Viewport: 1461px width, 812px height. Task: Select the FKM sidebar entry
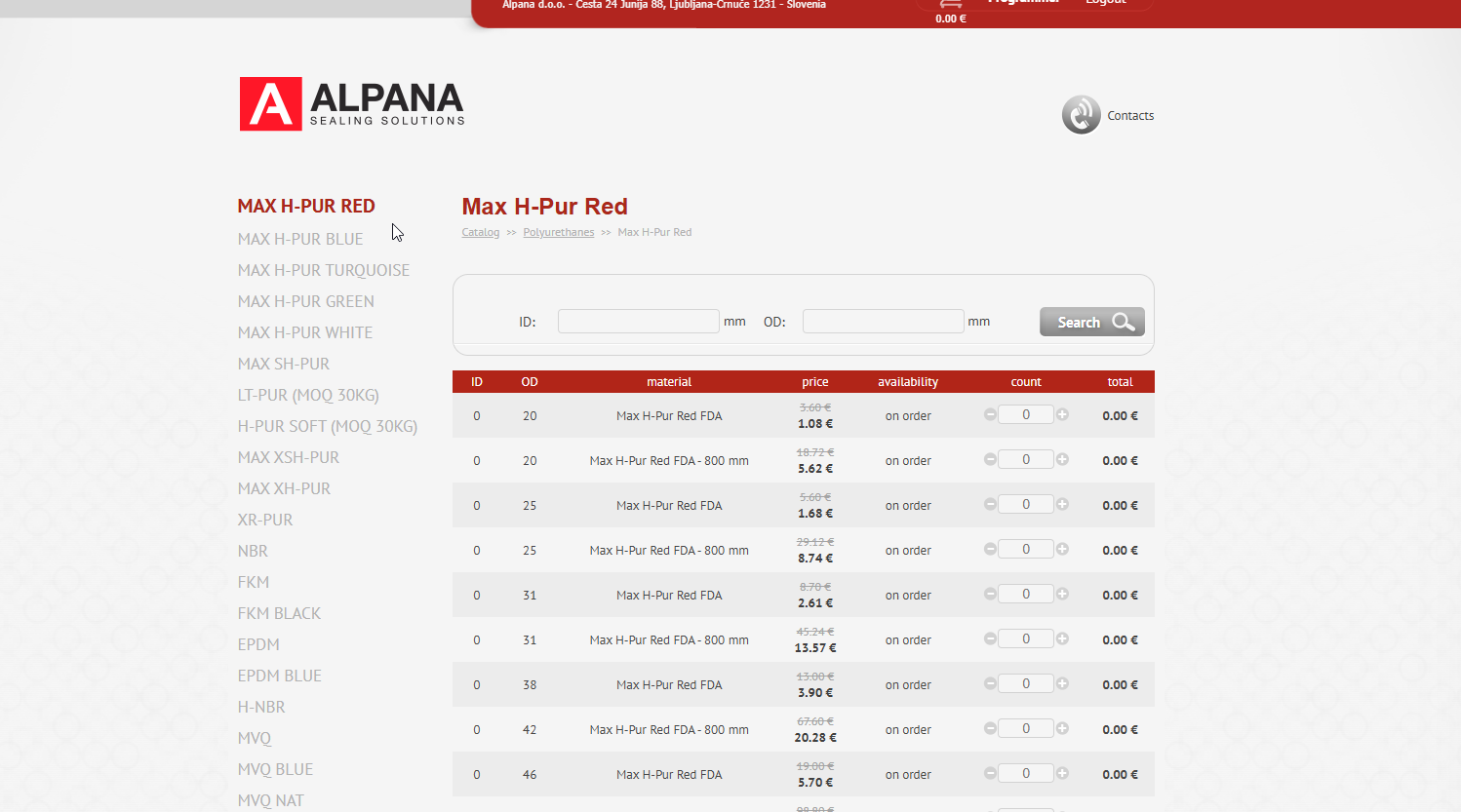tap(254, 582)
